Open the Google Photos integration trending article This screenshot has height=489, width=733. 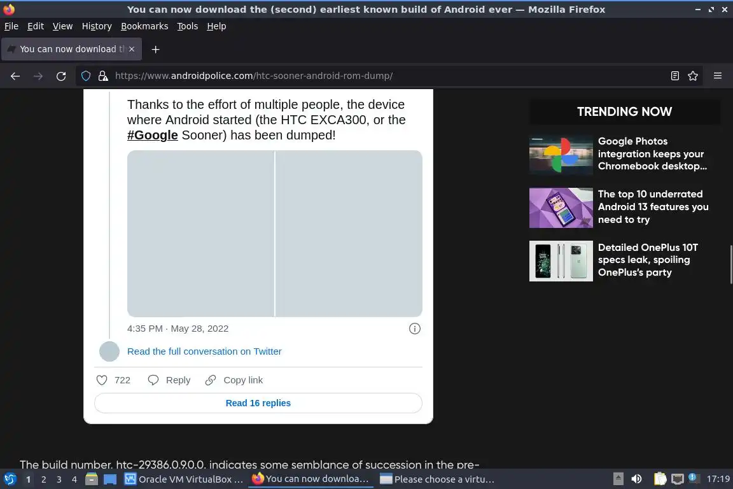point(653,153)
